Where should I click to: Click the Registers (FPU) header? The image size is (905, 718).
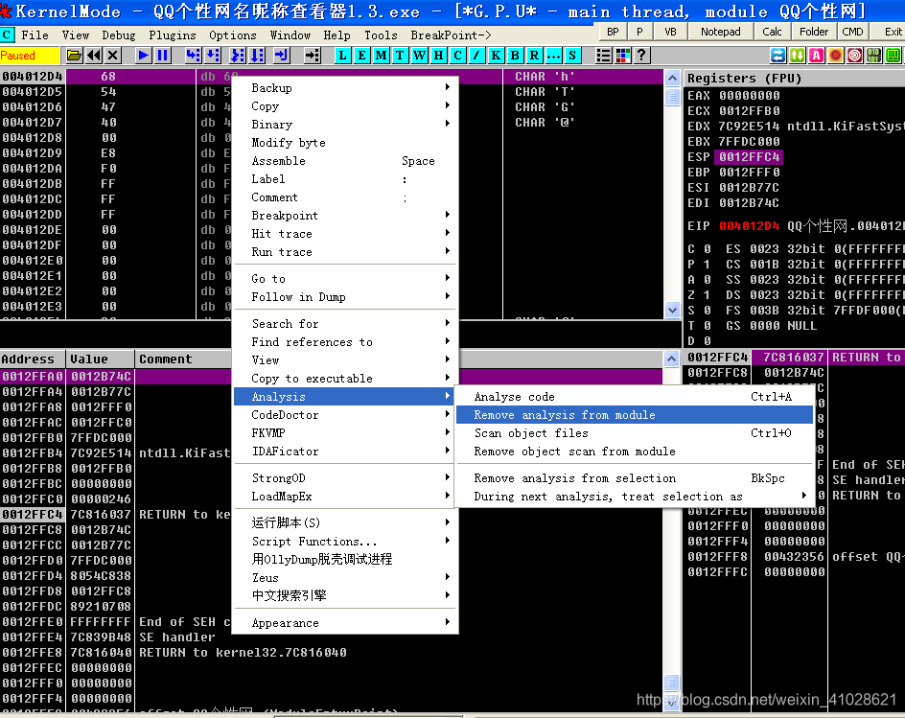coord(794,78)
